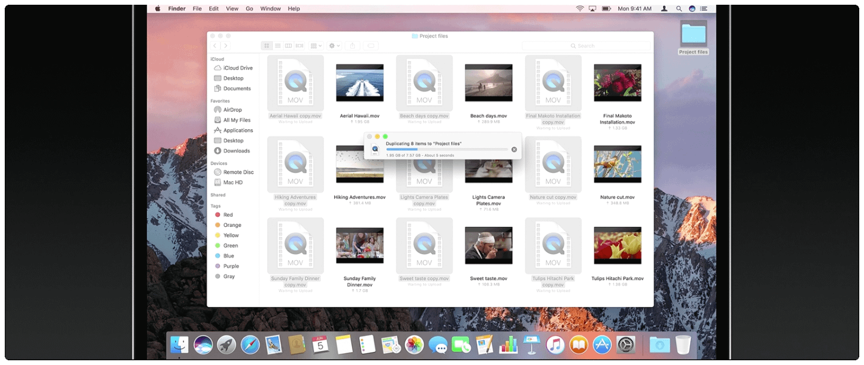Viewport: 864px width, 365px height.
Task: Click the Share toolbar button
Action: (x=352, y=46)
